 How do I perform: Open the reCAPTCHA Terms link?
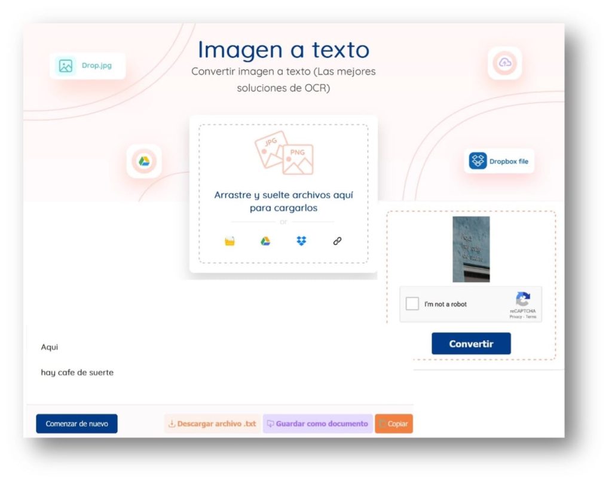[x=531, y=316]
